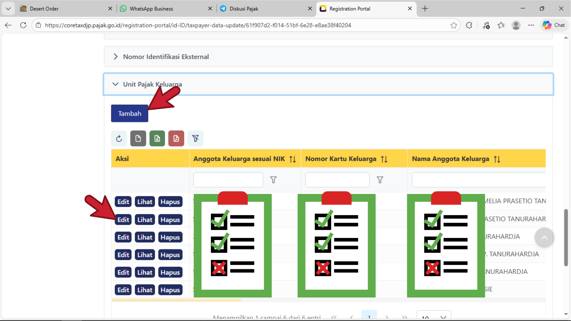Click Hapus in the first table row
Viewport: 571px width, 321px height.
point(170,202)
